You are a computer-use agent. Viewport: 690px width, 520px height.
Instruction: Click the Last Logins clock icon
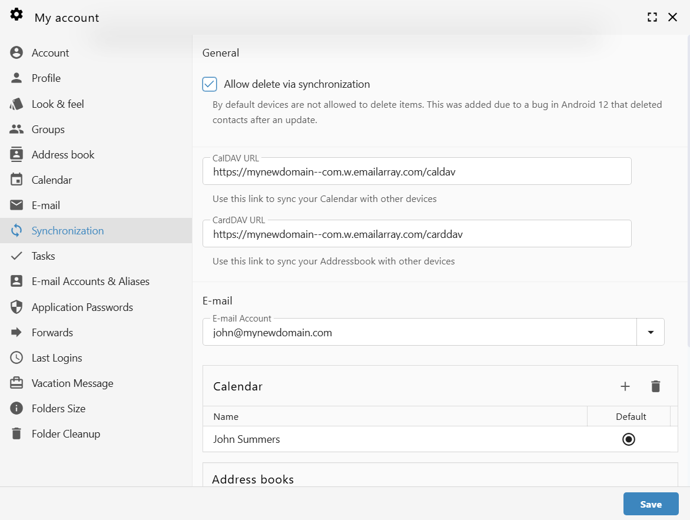16,357
